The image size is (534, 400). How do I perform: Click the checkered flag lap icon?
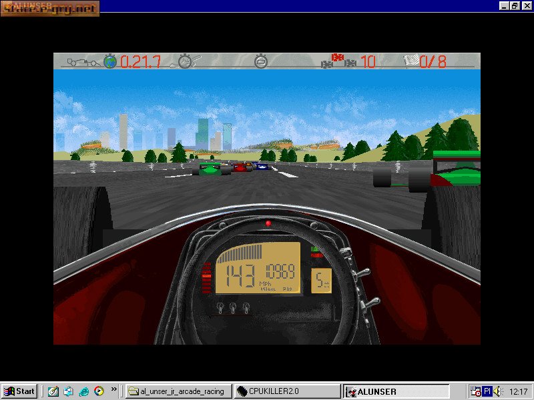point(411,61)
